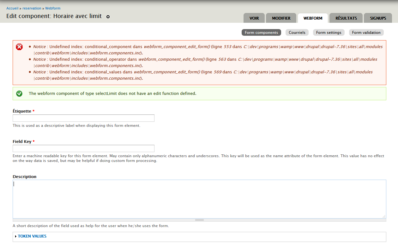This screenshot has width=398, height=247.
Task: Open the Courriels sub-tab
Action: [297, 32]
